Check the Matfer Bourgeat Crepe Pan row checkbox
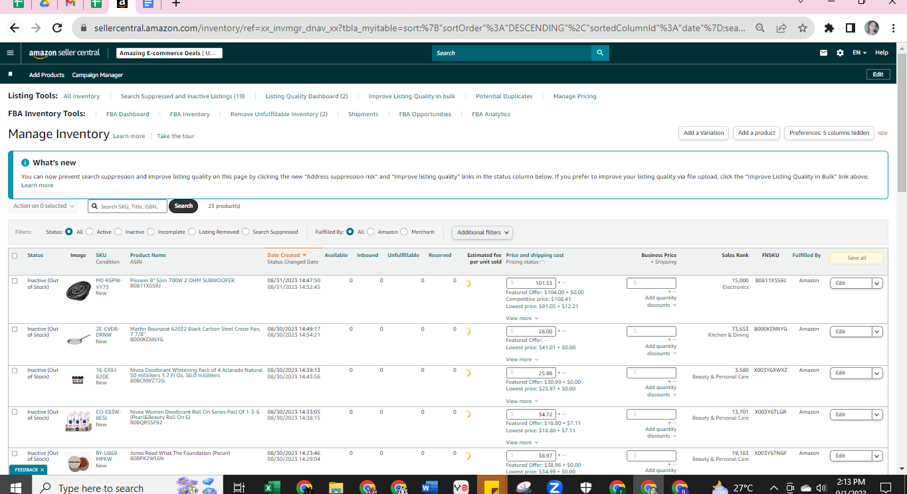Screen dimensions: 907x494 click(x=15, y=329)
